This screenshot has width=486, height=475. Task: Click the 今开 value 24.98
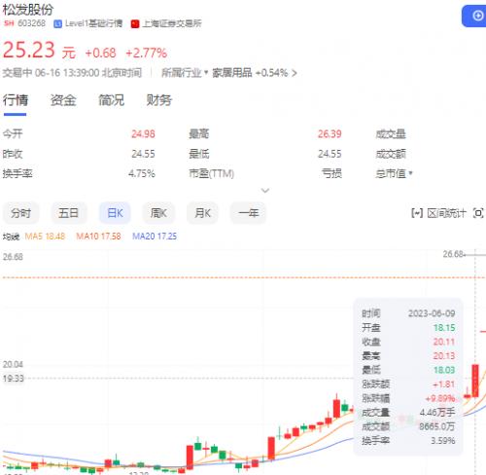pyautogui.click(x=143, y=133)
